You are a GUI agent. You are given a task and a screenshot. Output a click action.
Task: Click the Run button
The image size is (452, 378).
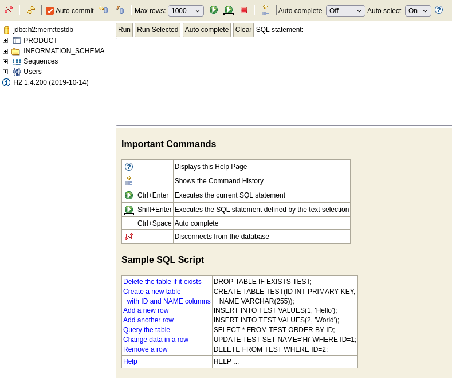tap(124, 30)
